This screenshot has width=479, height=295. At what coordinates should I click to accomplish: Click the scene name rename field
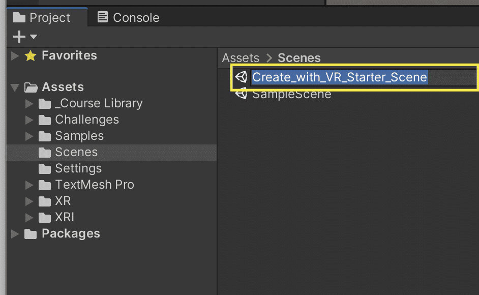pyautogui.click(x=364, y=77)
